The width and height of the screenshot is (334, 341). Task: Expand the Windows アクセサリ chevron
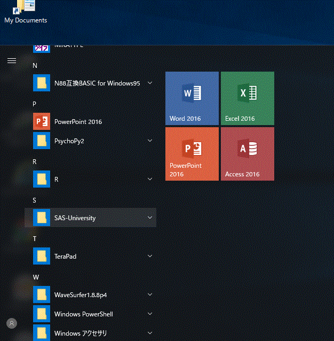click(150, 333)
